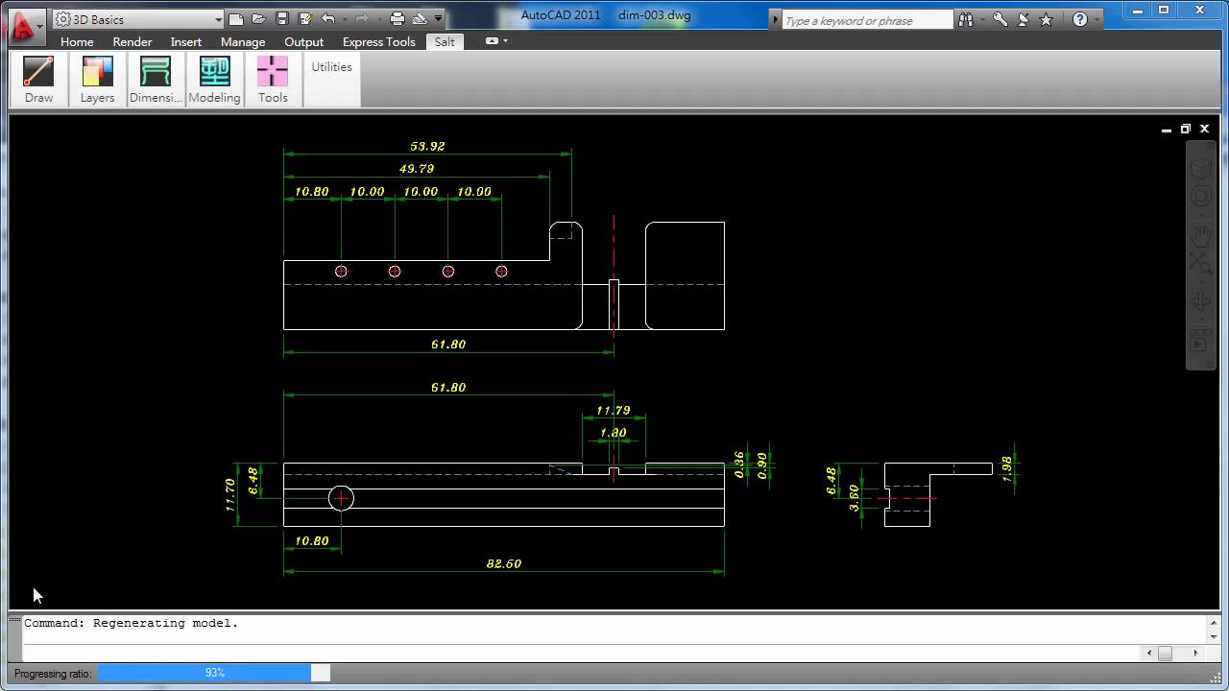Open the Layers panel
1229x691 pixels.
tap(97, 80)
